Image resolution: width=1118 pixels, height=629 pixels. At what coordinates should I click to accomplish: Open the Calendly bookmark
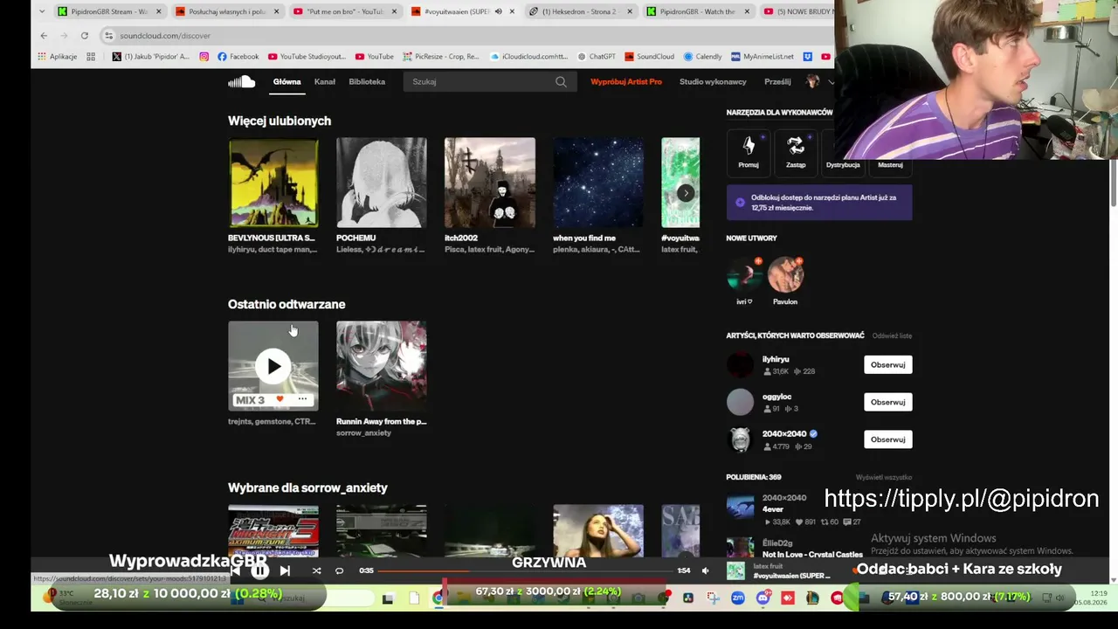point(703,57)
